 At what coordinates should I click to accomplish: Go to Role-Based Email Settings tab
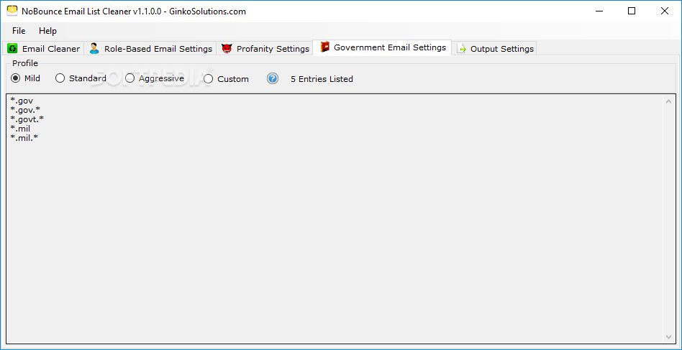pyautogui.click(x=150, y=49)
